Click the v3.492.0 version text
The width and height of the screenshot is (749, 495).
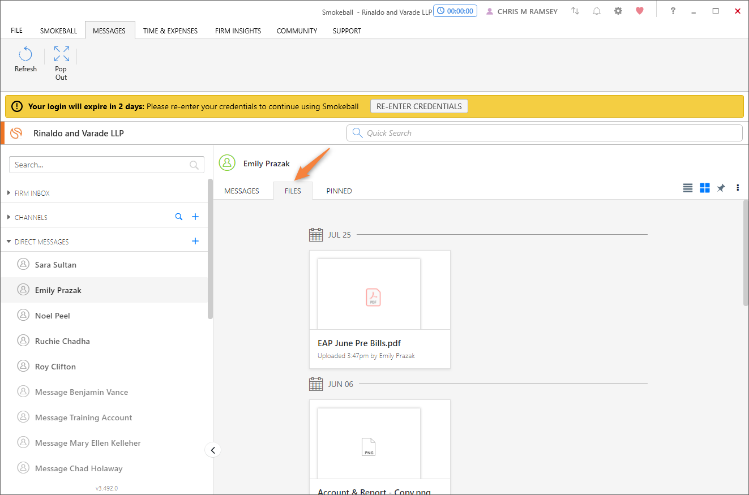click(x=106, y=488)
